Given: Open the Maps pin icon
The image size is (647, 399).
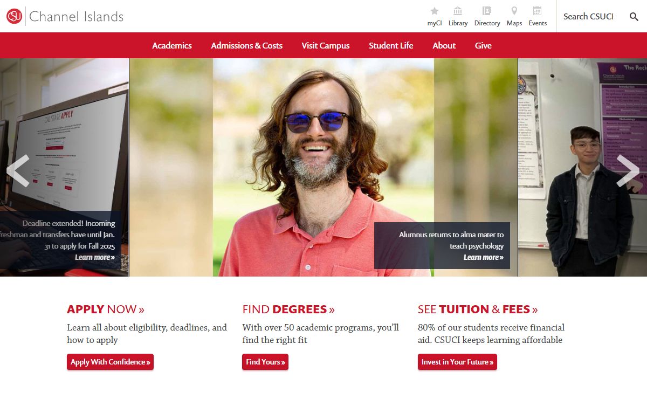Looking at the screenshot, I should [x=514, y=11].
